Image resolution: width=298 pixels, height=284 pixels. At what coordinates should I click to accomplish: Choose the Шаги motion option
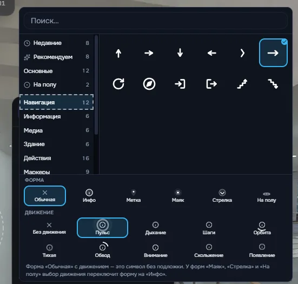pos(209,228)
